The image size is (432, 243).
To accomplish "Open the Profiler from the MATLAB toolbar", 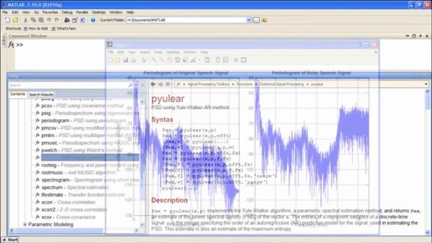I will (82, 20).
